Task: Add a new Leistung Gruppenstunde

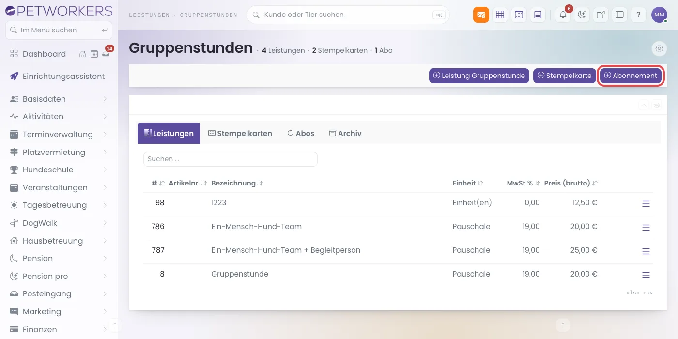Action: tap(479, 76)
